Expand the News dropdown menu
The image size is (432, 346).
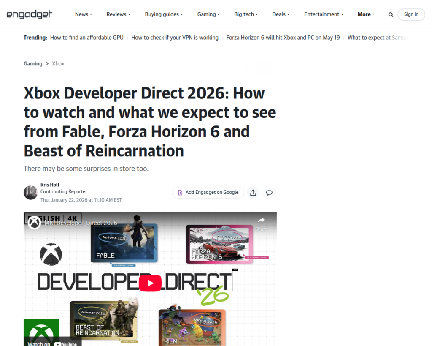click(x=83, y=14)
